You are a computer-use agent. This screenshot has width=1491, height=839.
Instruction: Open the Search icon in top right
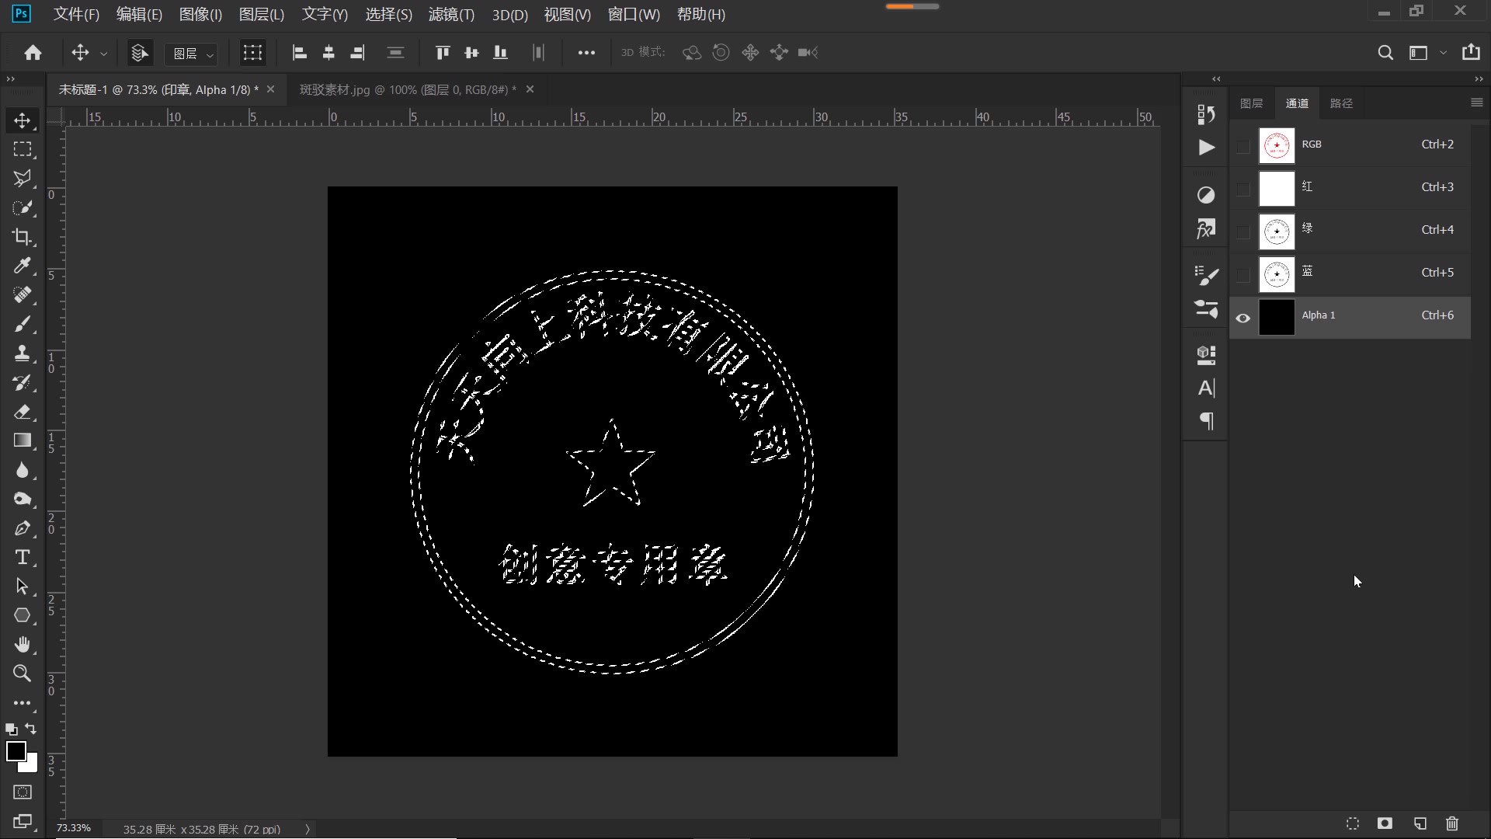(1386, 52)
